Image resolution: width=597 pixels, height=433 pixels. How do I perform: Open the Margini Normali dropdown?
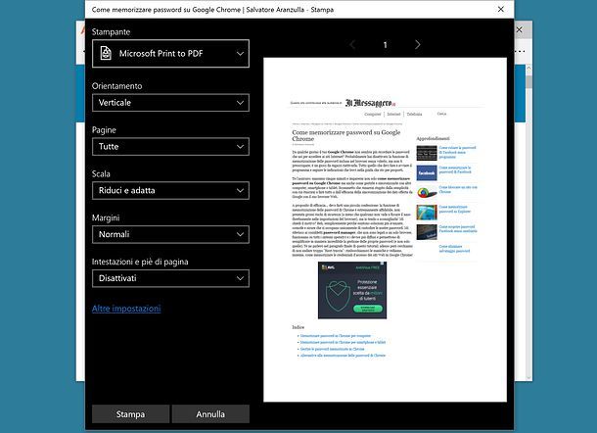tap(170, 234)
